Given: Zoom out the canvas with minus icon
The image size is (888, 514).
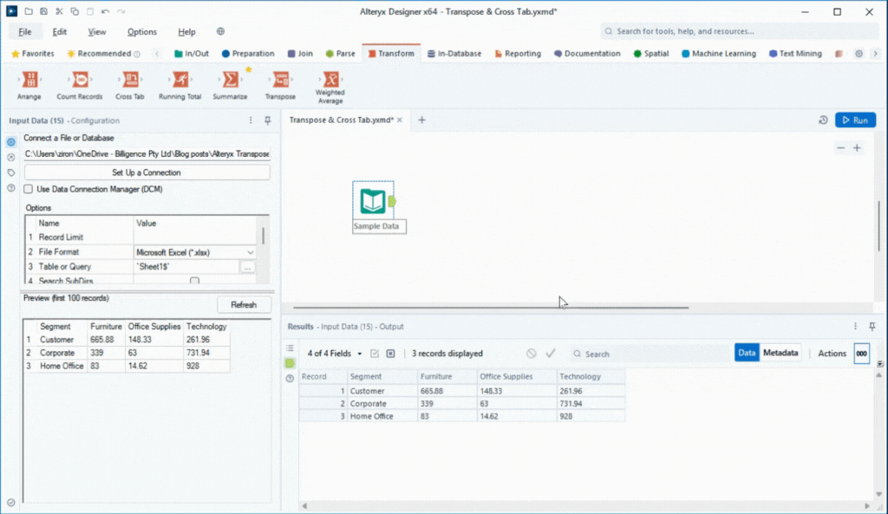Looking at the screenshot, I should 840,147.
